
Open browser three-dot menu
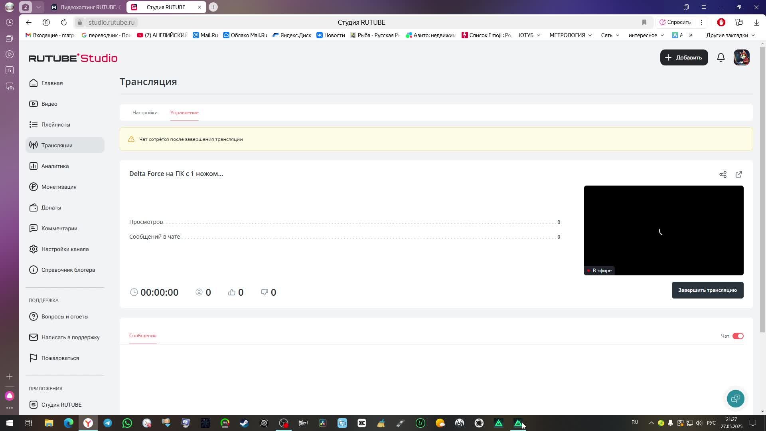[701, 22]
